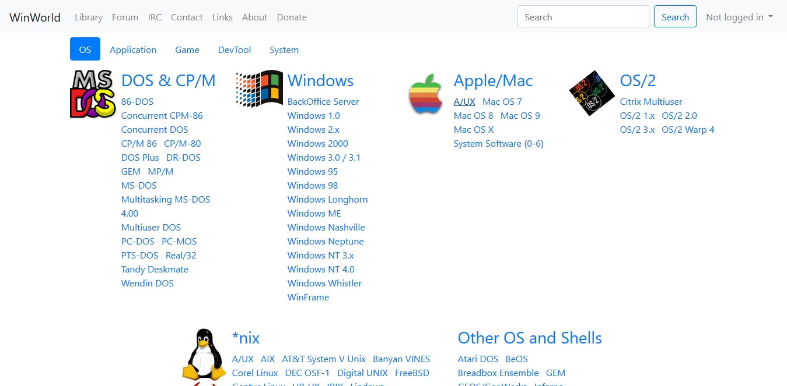Select the OS category tab
The height and width of the screenshot is (386, 787).
[x=85, y=49]
